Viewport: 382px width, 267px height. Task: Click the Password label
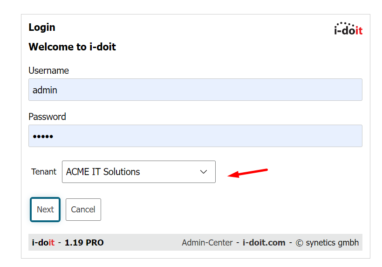(x=47, y=117)
